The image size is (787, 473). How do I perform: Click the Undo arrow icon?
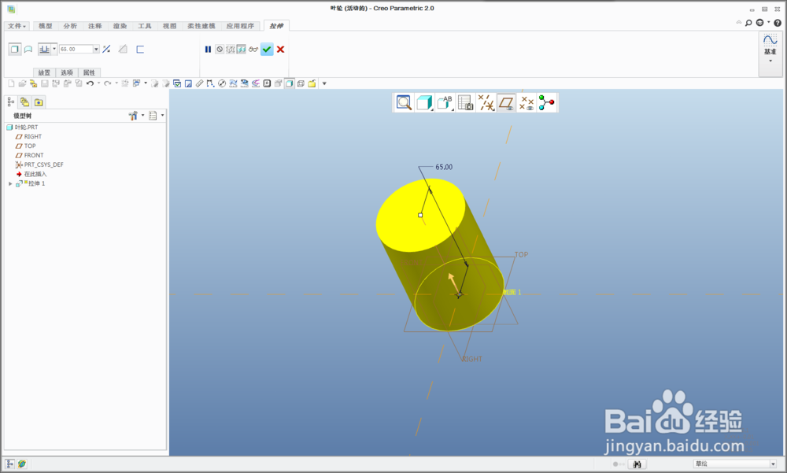tap(90, 83)
